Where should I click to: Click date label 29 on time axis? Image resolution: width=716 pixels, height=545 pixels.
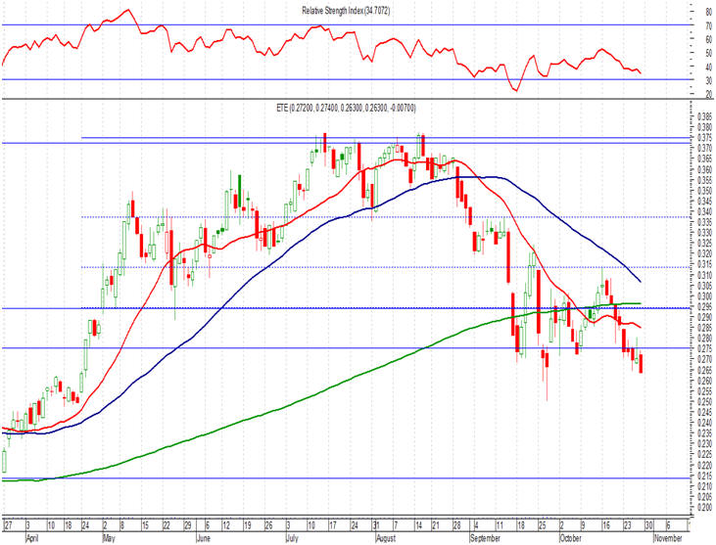(x=188, y=525)
